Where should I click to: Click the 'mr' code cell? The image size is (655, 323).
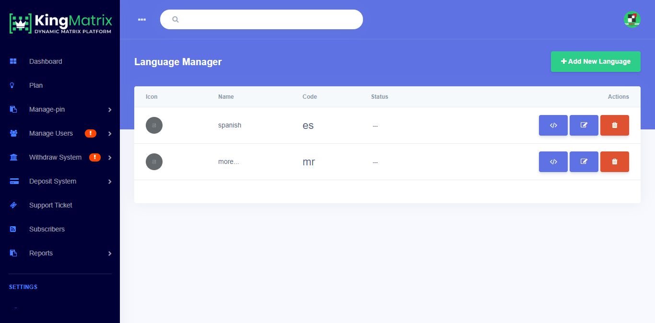[x=309, y=161]
